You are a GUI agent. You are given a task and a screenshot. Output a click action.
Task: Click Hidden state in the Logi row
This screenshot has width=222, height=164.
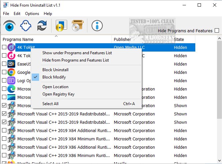(x=180, y=81)
